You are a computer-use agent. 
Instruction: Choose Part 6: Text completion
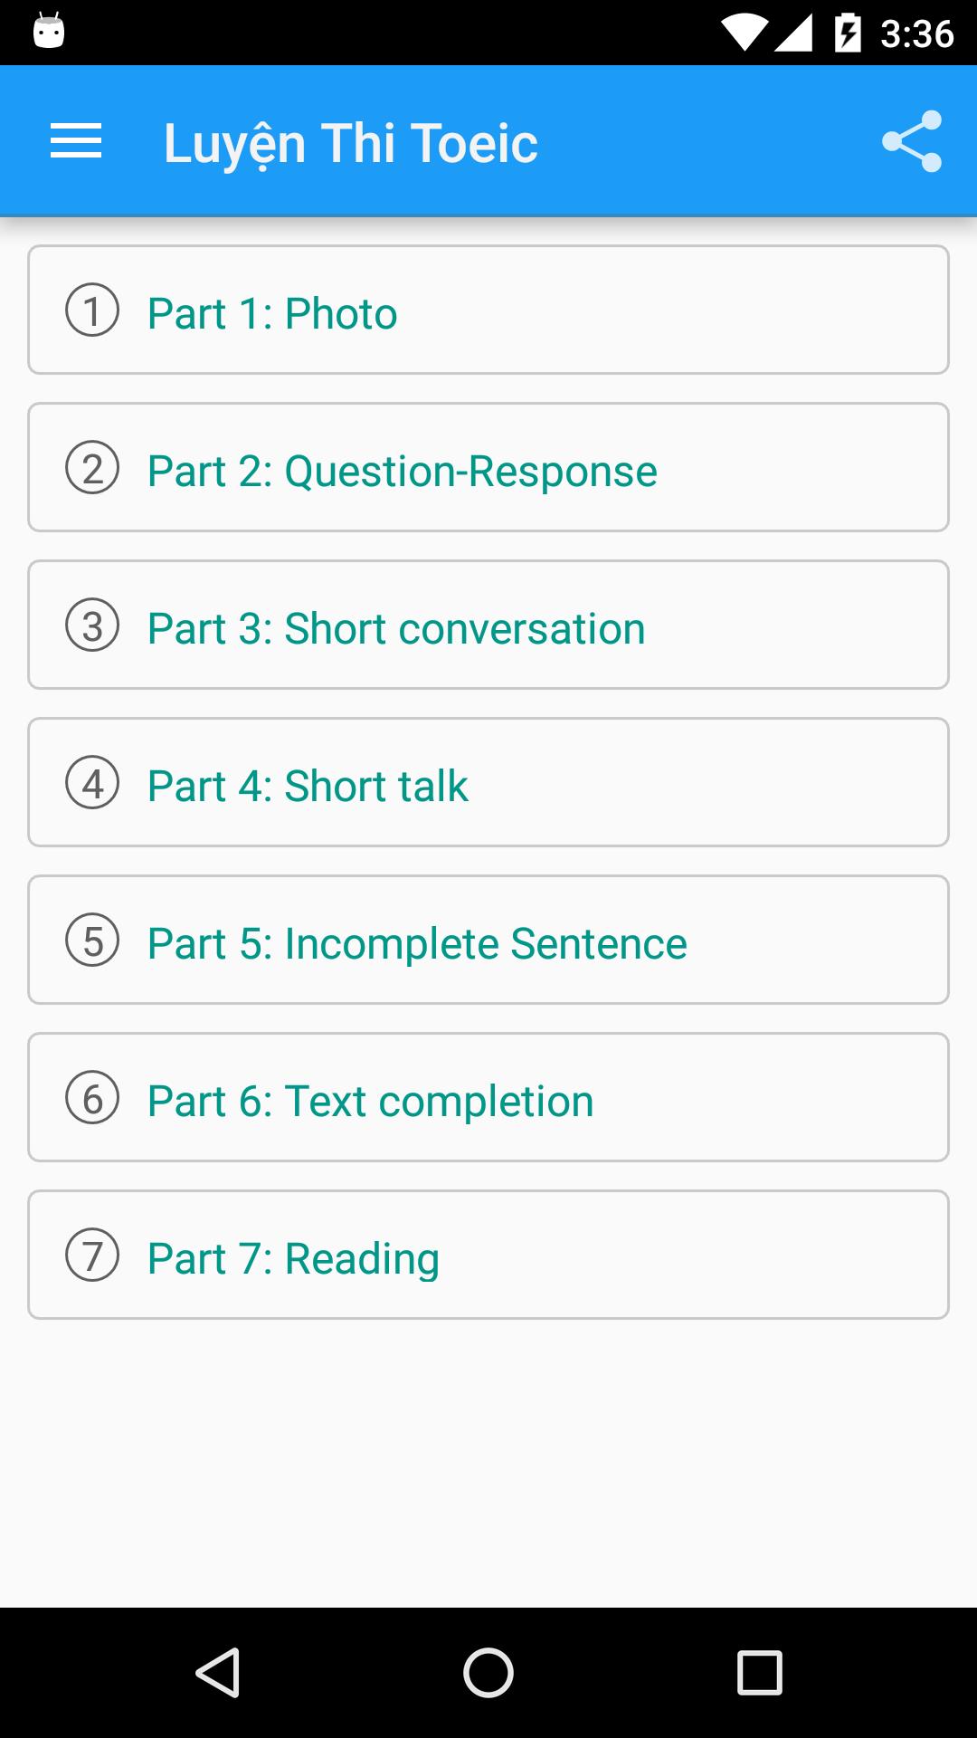pos(370,1101)
